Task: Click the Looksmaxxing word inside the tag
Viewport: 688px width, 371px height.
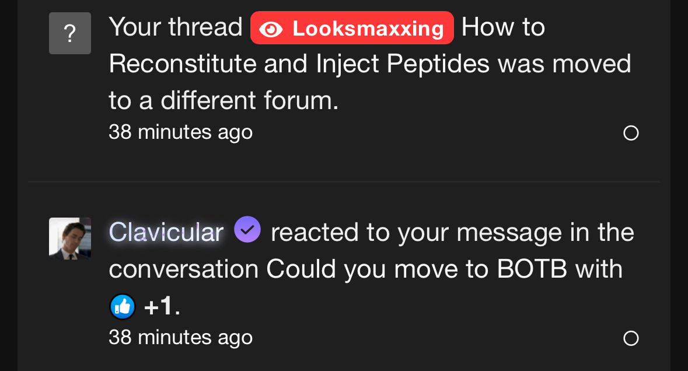Action: [368, 29]
